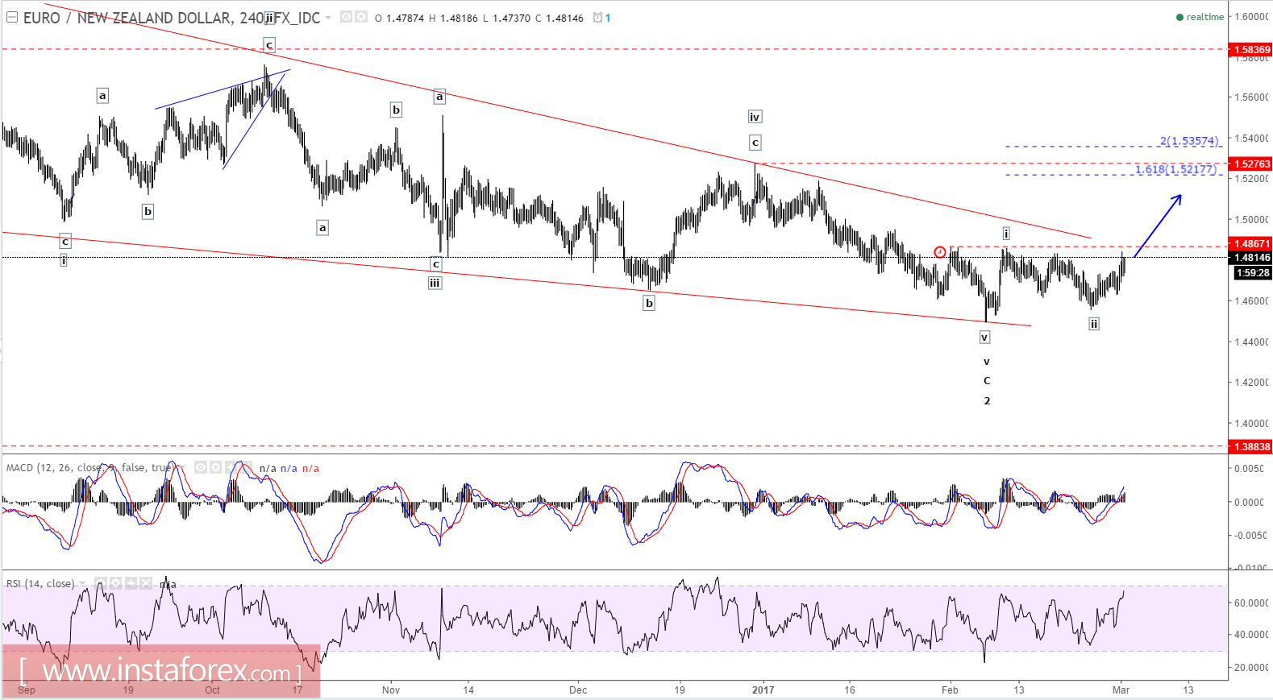The height and width of the screenshot is (700, 1273).
Task: Select the 1.58369 price level label
Action: pos(1251,50)
